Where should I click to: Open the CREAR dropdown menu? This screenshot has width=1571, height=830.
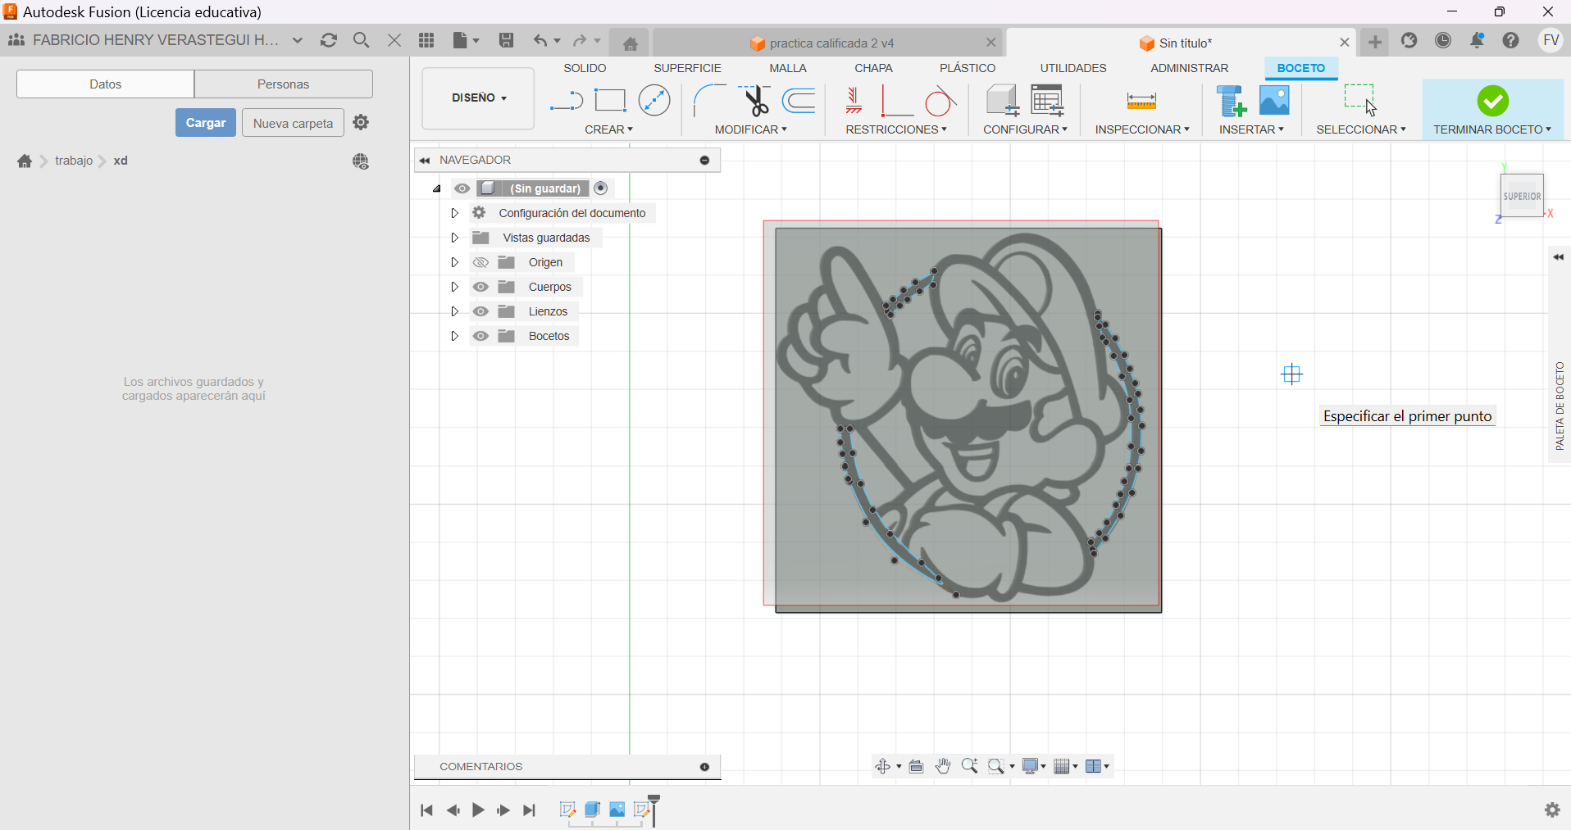pos(608,129)
